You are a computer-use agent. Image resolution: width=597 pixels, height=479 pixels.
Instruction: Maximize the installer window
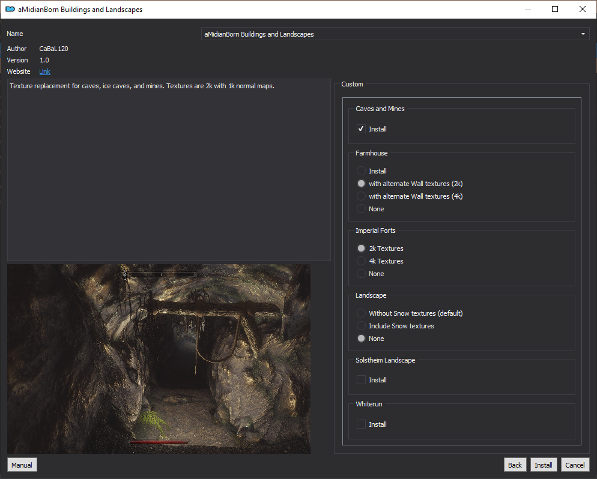click(x=555, y=9)
